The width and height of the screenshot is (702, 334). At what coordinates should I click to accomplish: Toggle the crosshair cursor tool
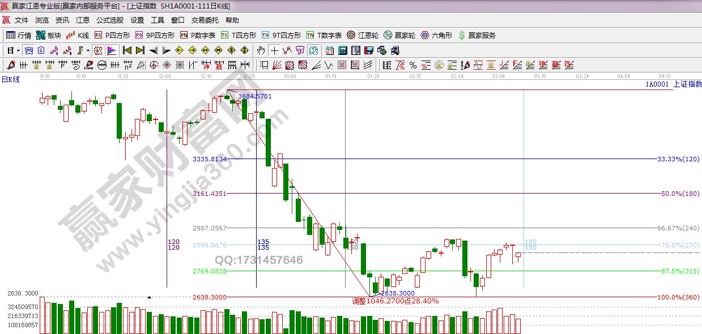[274, 50]
